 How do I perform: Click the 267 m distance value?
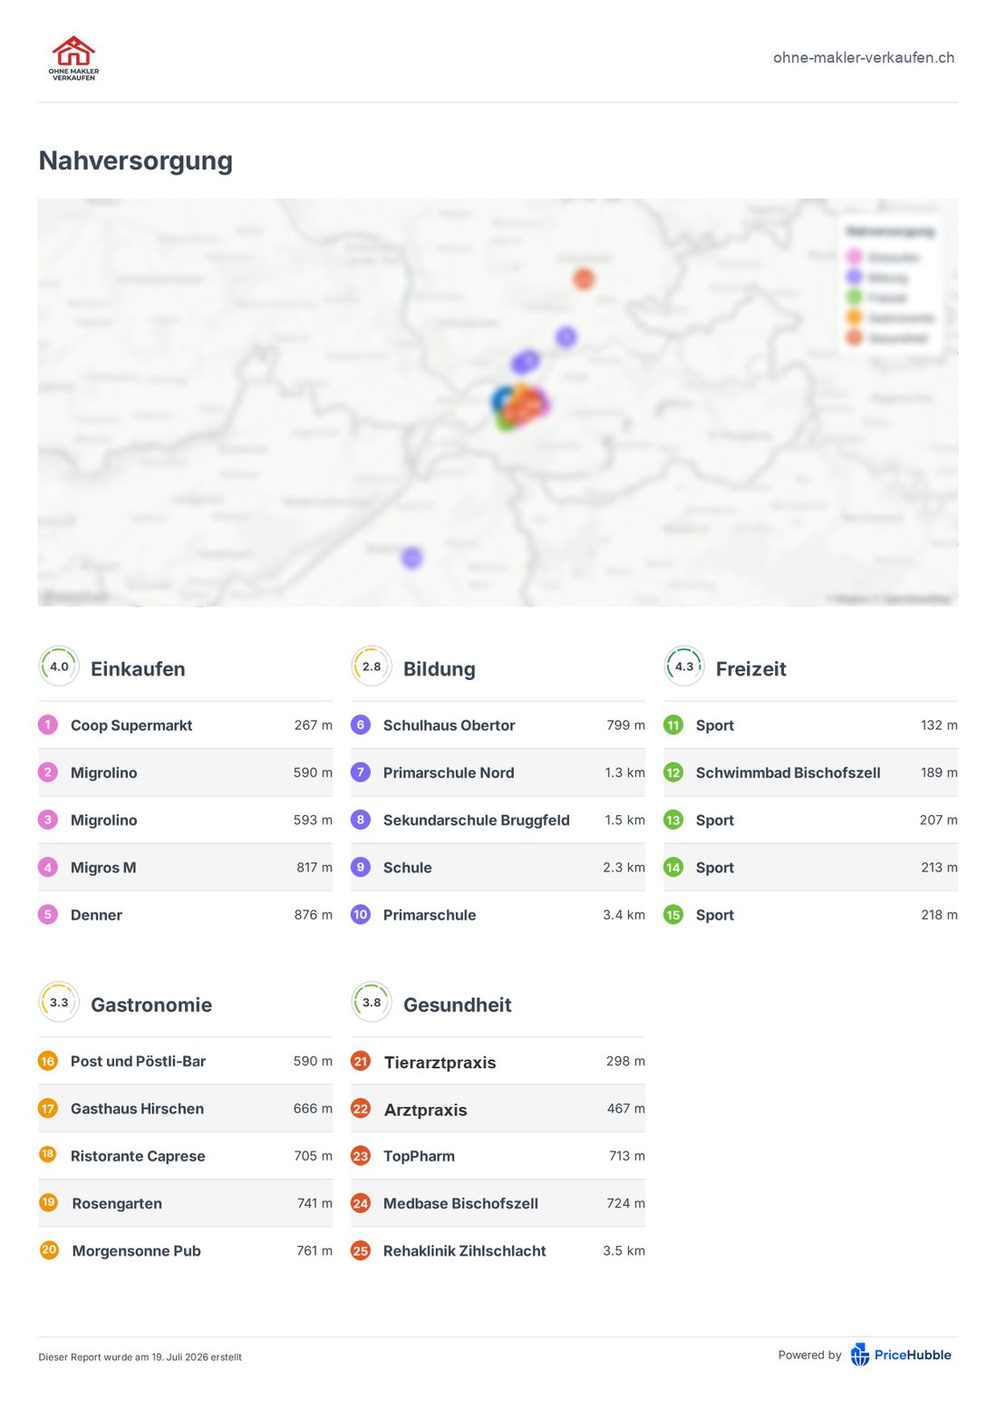(313, 725)
